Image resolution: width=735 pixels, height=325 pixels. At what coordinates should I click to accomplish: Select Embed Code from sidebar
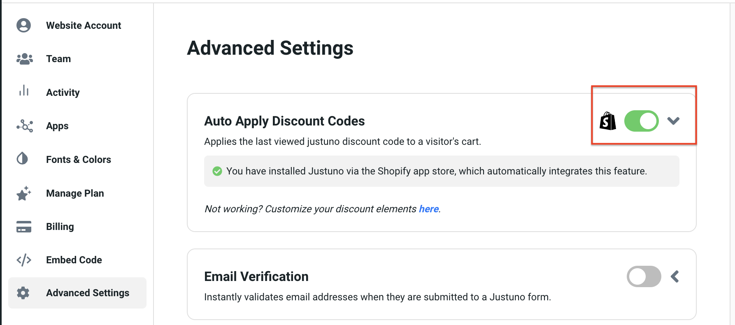tap(74, 260)
